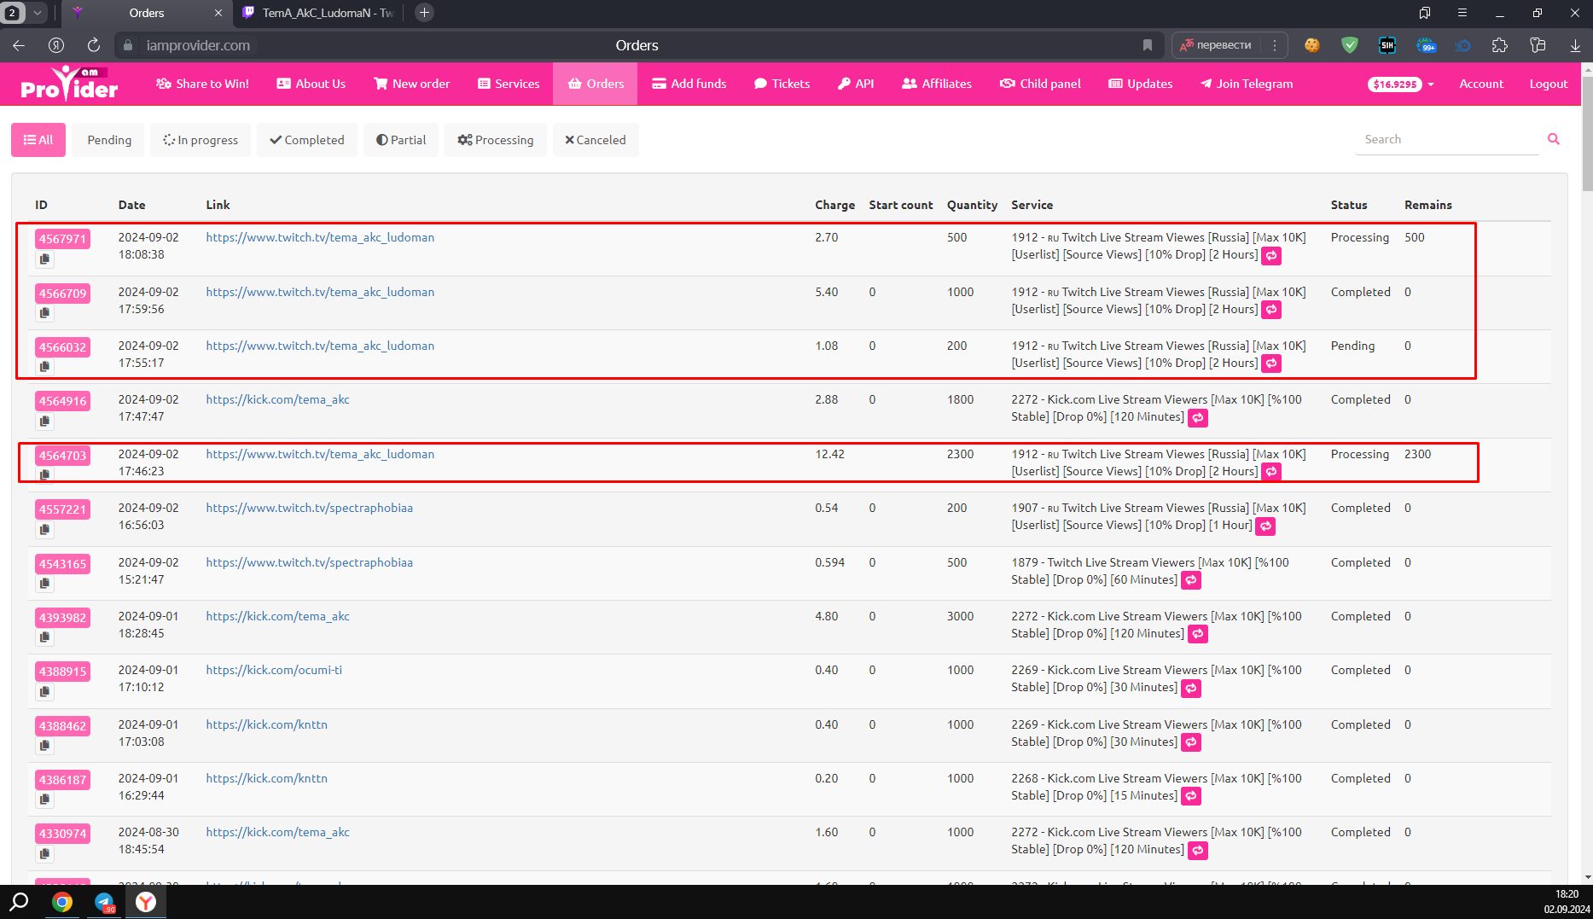Open Windows search on the taskbar
The image size is (1593, 919).
19,902
